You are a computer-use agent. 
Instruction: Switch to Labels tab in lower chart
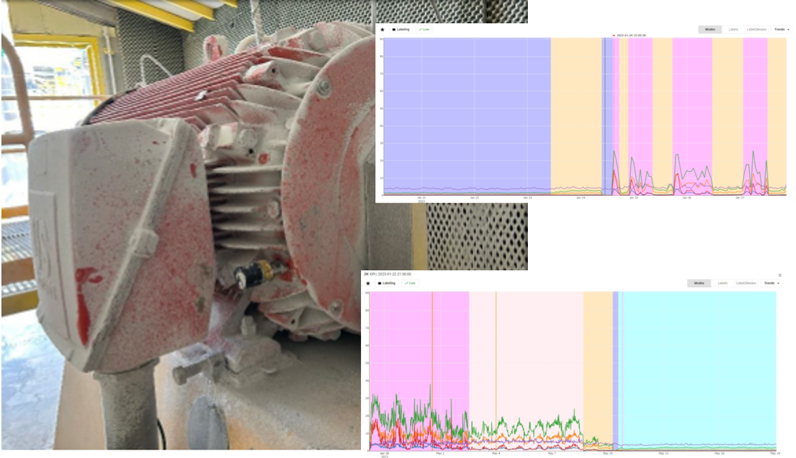(723, 283)
